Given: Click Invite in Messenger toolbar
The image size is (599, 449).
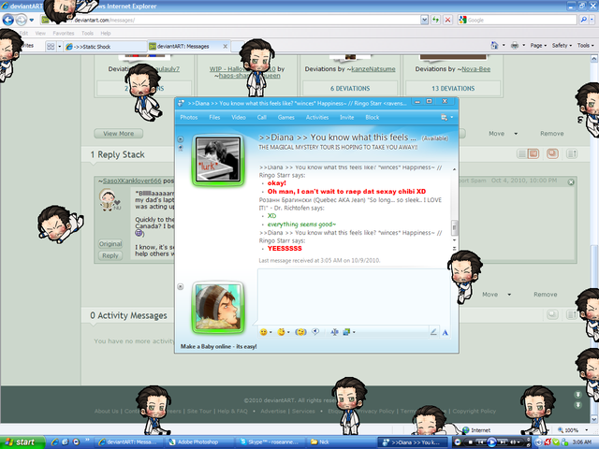Looking at the screenshot, I should (x=347, y=117).
